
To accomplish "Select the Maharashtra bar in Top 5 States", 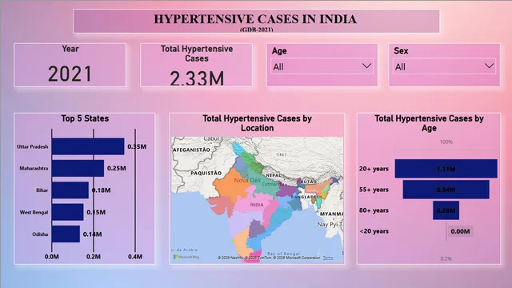I will [78, 168].
